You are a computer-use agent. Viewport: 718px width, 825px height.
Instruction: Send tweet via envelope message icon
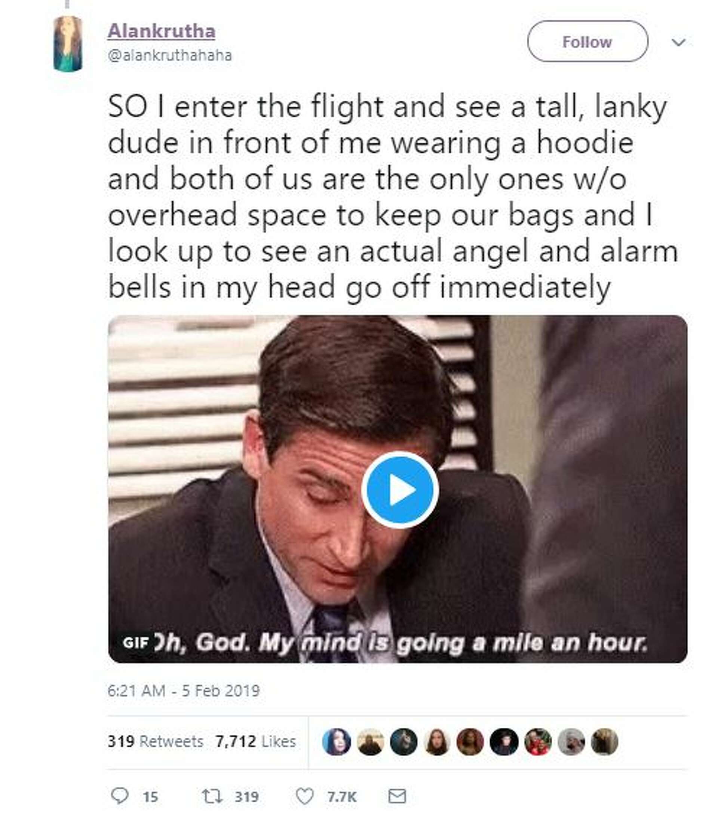coord(397,796)
